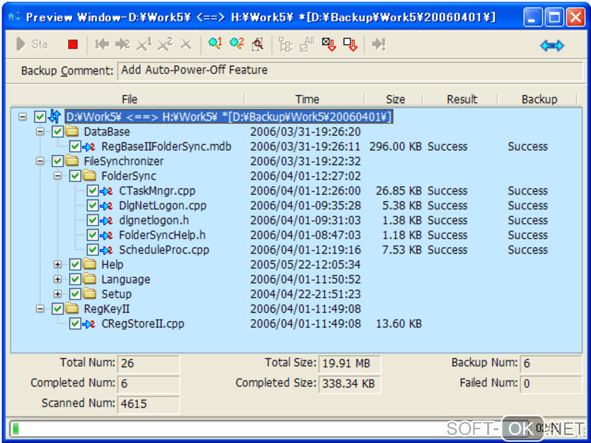
Task: Minimize the Preview Window
Action: [532, 17]
